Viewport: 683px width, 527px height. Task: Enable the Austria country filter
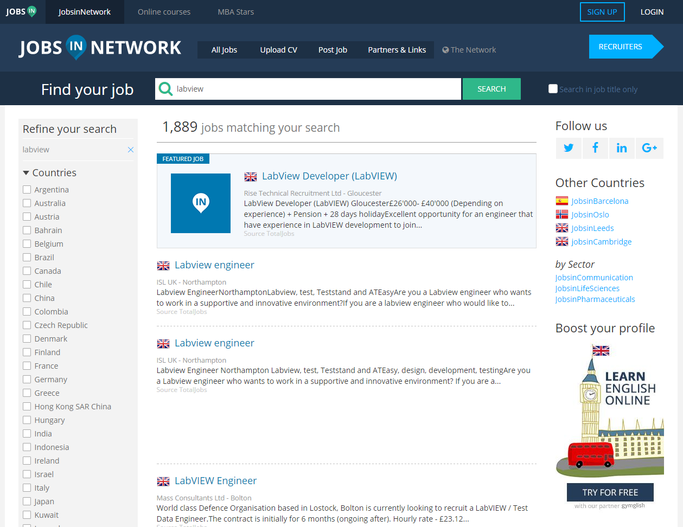pyautogui.click(x=27, y=216)
